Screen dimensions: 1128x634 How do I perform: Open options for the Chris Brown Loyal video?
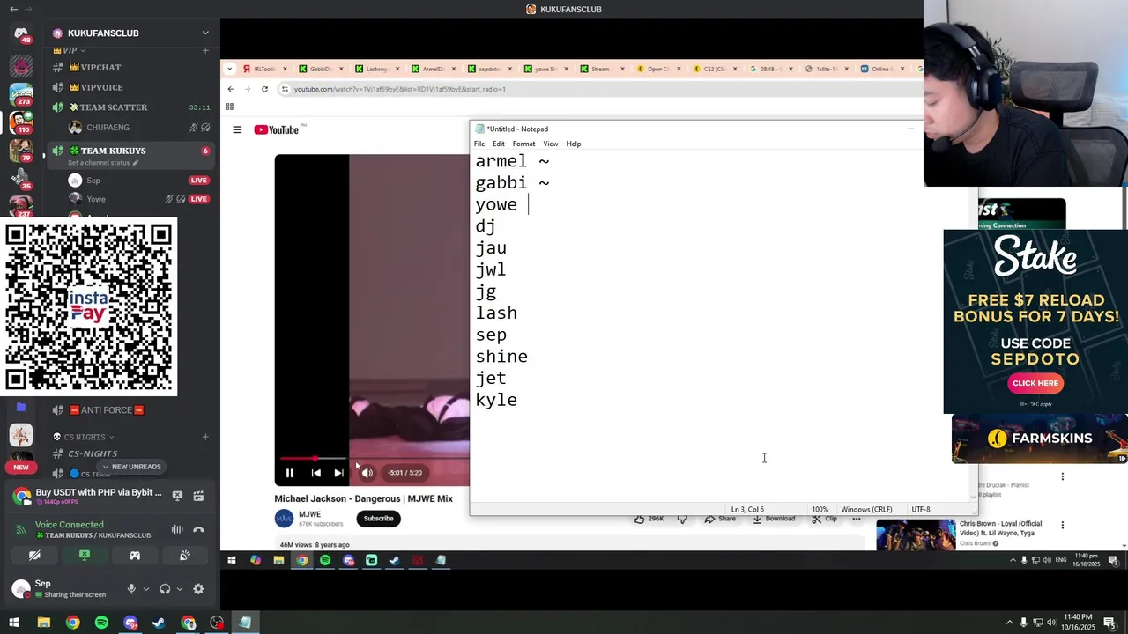1062,526
